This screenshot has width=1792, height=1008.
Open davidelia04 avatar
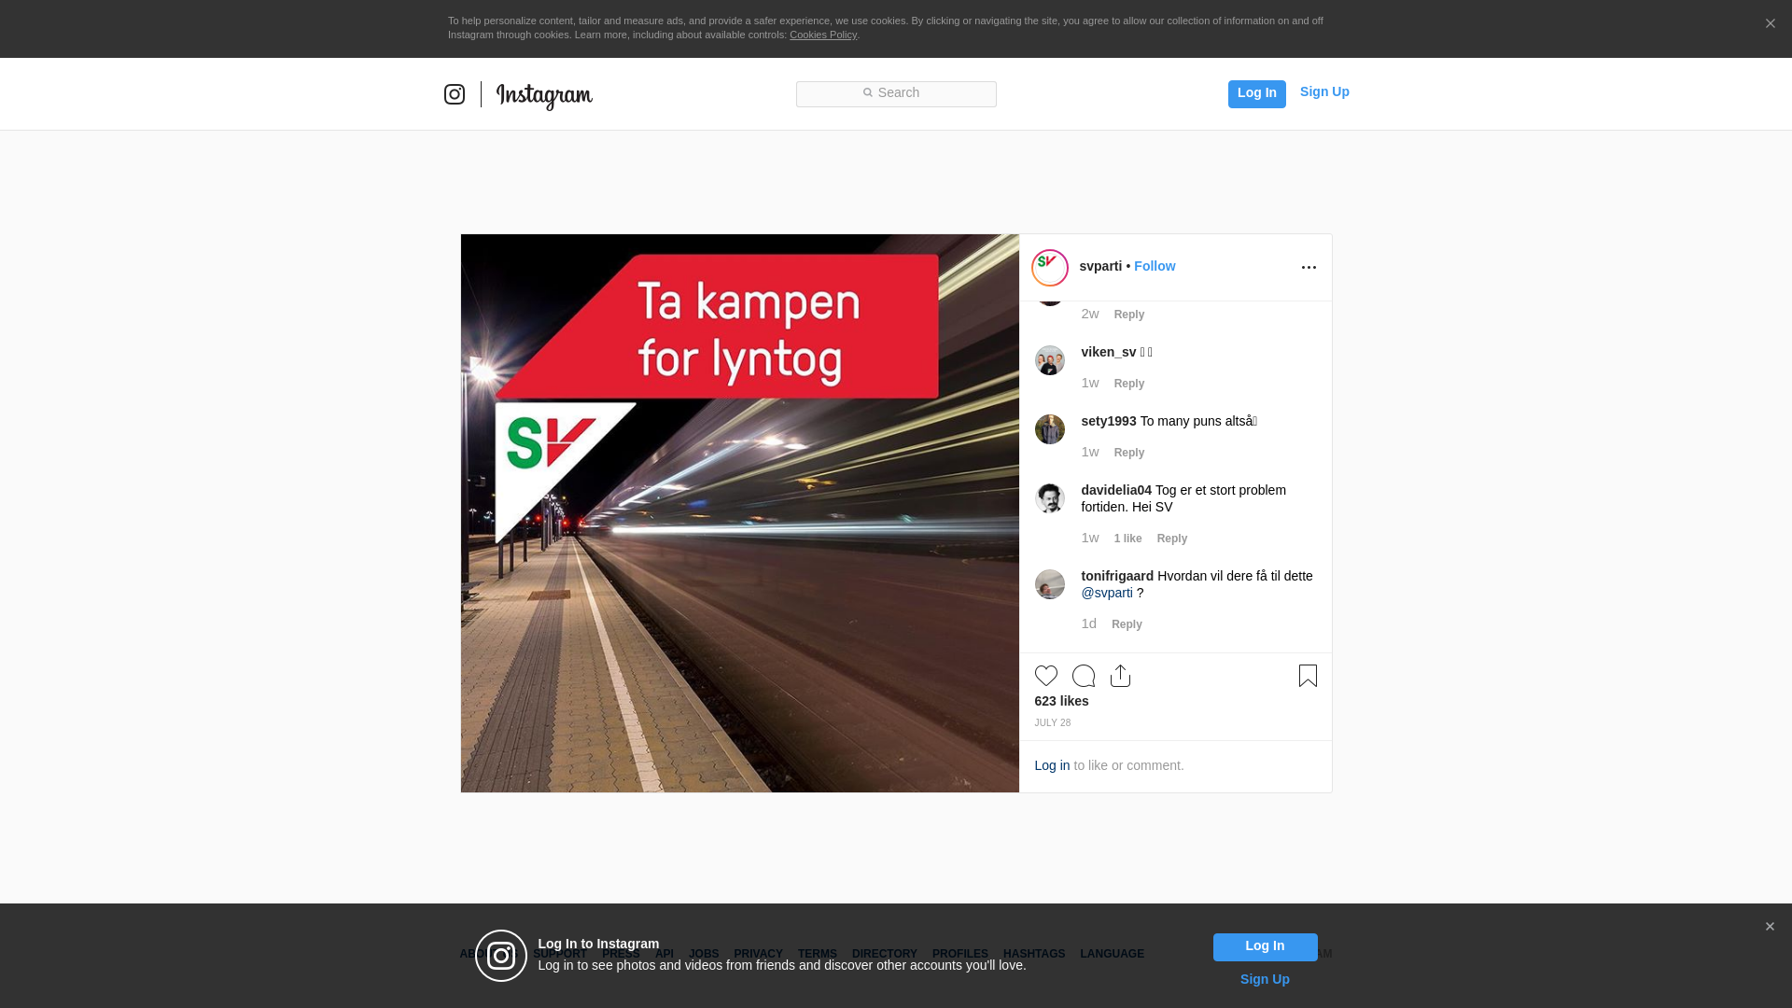1050,498
